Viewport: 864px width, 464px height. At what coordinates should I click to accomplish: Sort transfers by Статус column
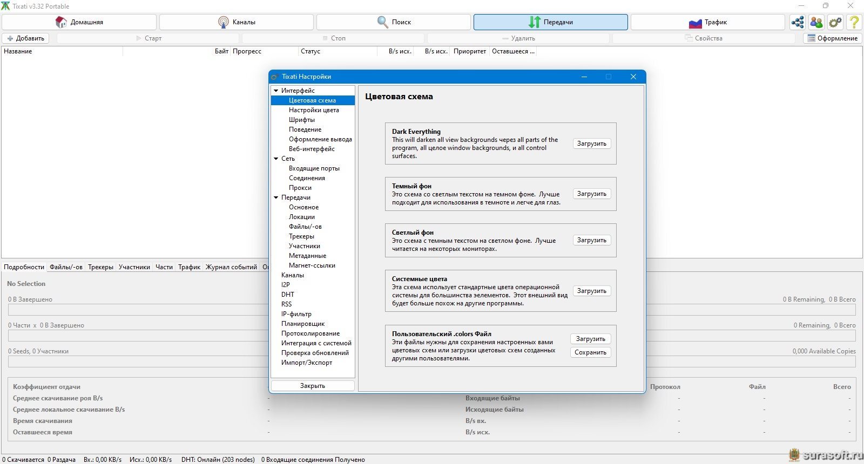coord(337,51)
